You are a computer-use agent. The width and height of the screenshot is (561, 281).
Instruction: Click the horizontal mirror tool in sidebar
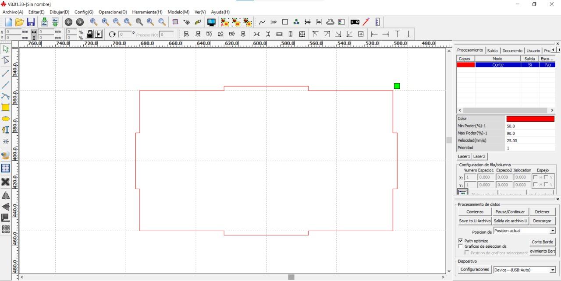[x=6, y=195]
